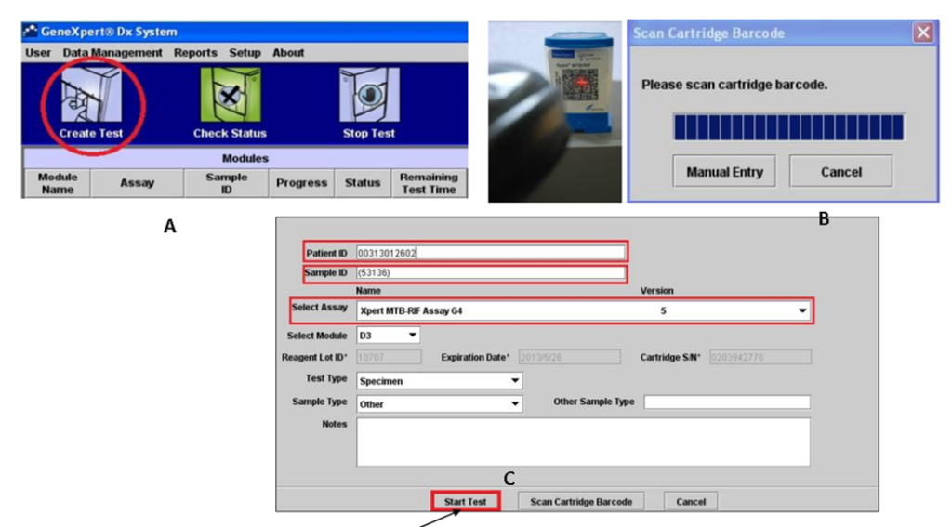This screenshot has height=527, width=952.
Task: Open the Check Status icon
Action: 231,96
